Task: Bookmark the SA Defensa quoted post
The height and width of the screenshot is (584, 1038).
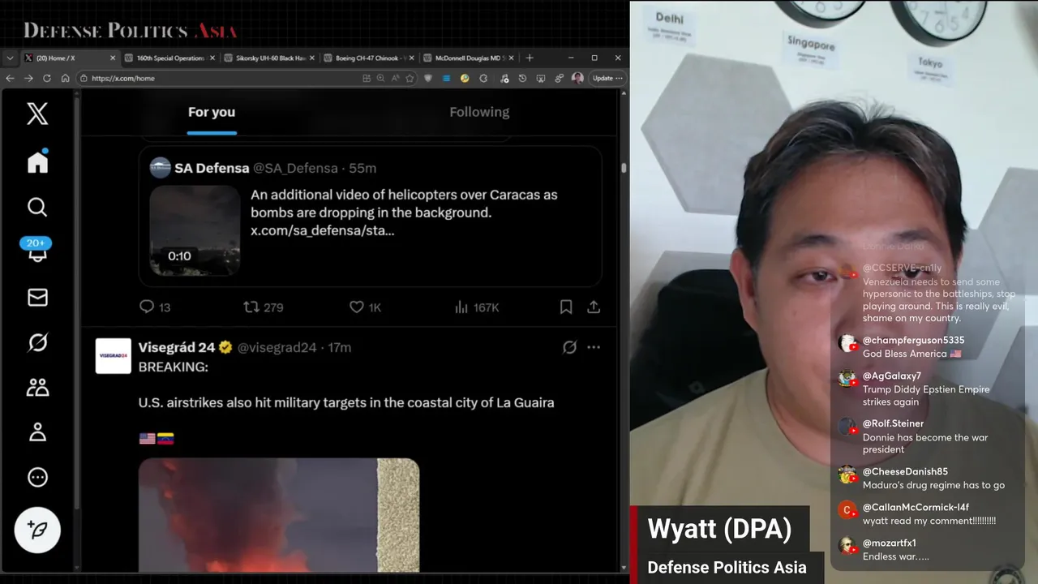Action: (x=566, y=307)
